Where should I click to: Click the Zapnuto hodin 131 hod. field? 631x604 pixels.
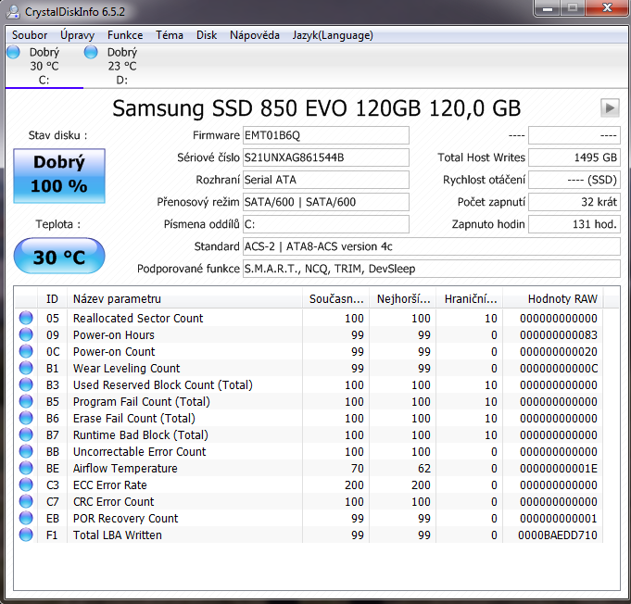[574, 224]
